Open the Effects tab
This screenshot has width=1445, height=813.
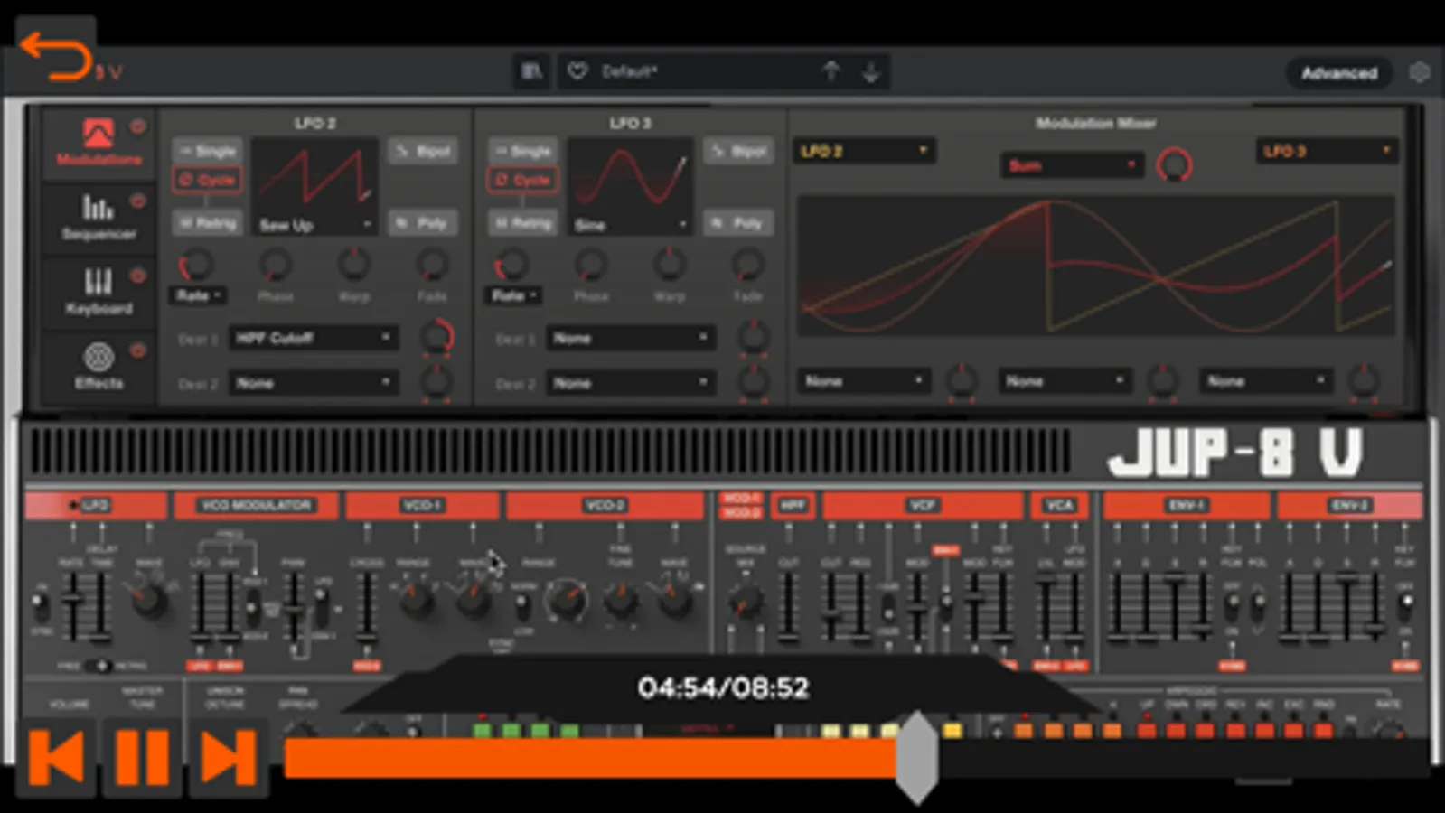pyautogui.click(x=99, y=366)
